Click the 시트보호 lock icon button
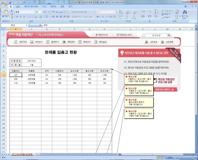 pos(151,42)
